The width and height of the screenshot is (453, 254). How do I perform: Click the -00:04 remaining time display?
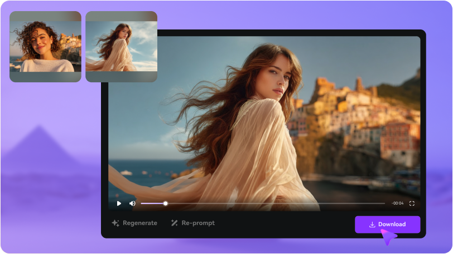click(x=397, y=203)
